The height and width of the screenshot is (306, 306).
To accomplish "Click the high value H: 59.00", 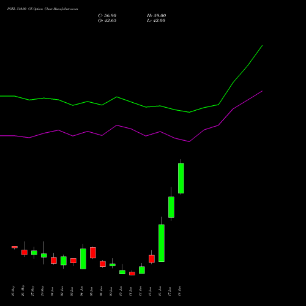I will coord(156,16).
